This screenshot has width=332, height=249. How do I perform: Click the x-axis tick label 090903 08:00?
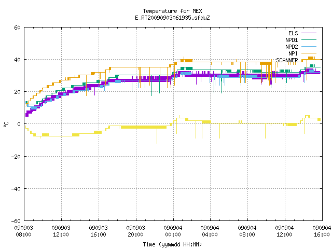[x=24, y=231]
